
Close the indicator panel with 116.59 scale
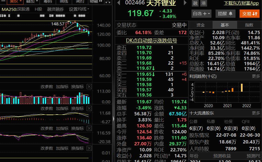pyautogui.click(x=89, y=128)
